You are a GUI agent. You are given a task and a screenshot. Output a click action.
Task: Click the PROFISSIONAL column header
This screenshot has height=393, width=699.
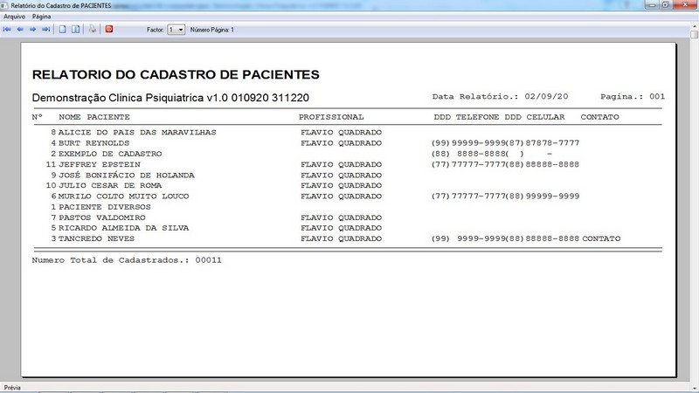(331, 117)
